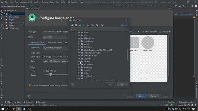198x111 pixels.
Task: Expand the .vscode folder
Action: pyautogui.click(x=79, y=44)
